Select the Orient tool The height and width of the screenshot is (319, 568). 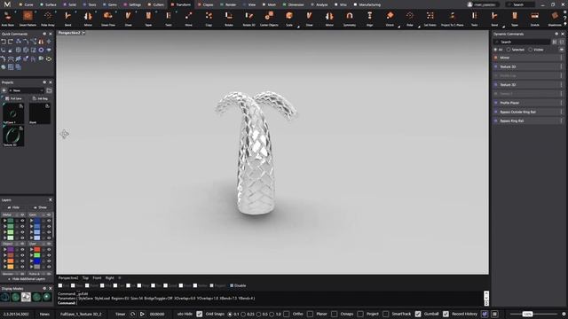point(390,19)
